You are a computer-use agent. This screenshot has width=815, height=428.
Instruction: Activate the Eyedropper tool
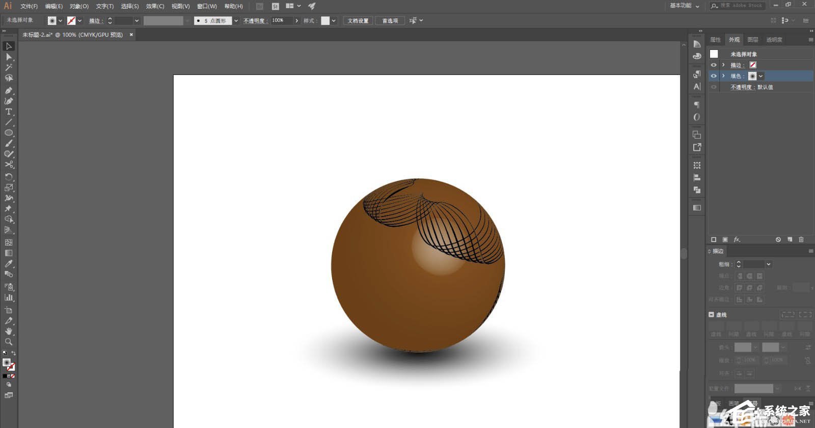[x=9, y=264]
